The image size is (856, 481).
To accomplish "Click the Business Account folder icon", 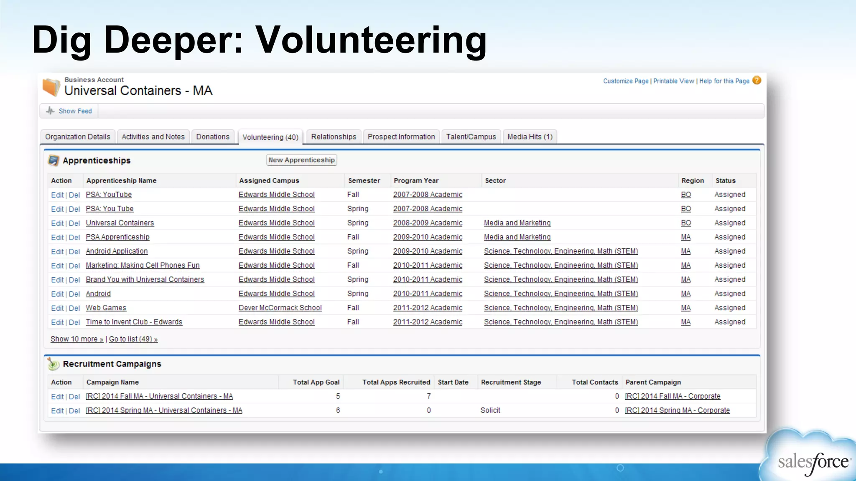I will point(52,87).
